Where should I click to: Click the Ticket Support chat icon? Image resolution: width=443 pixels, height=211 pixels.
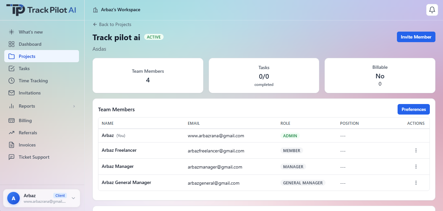click(x=12, y=157)
